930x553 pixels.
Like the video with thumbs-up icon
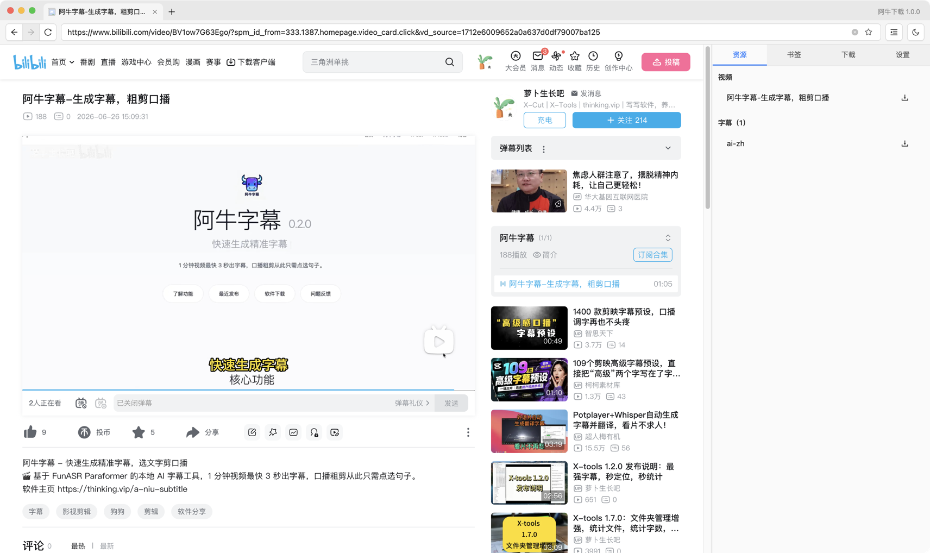(30, 432)
